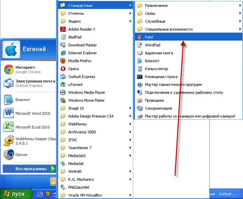Open WebMoney Keeper Classic
This screenshot has height=199, width=243.
29,141
